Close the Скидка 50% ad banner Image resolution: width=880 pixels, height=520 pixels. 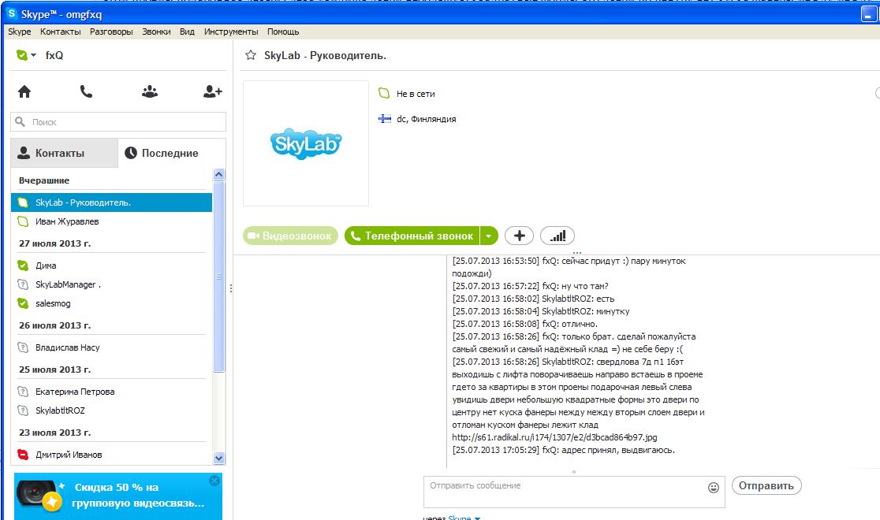coord(214,481)
